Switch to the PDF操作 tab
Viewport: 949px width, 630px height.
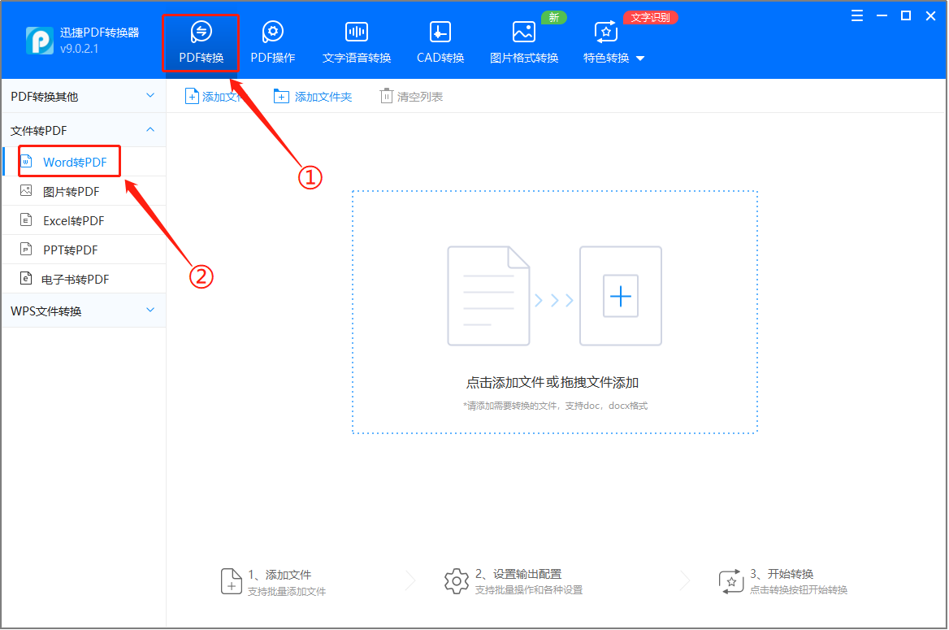272,42
